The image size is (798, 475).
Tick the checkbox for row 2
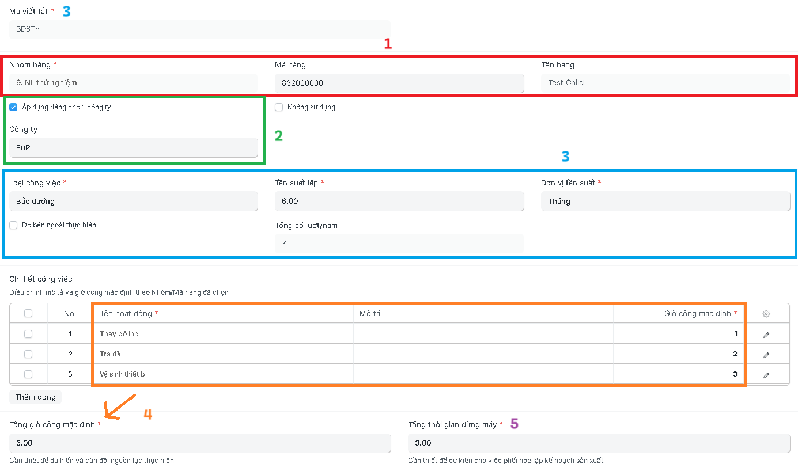pos(28,354)
